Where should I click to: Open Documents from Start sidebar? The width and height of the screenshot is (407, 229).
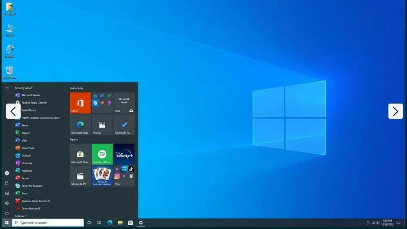7,183
